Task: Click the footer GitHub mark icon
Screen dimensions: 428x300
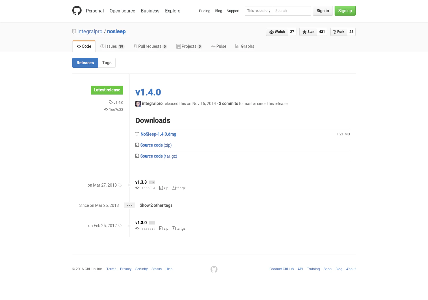Action: point(214,269)
